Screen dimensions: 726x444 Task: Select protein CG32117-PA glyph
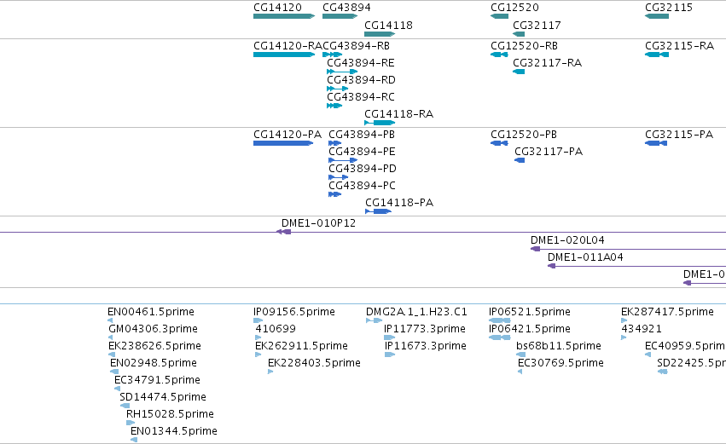click(x=520, y=160)
